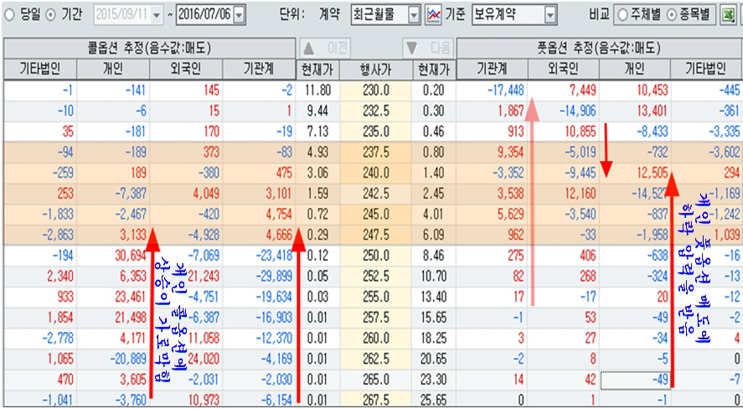Click the 다음 (next) button
Viewport: 743px width, 409px height.
coord(428,49)
